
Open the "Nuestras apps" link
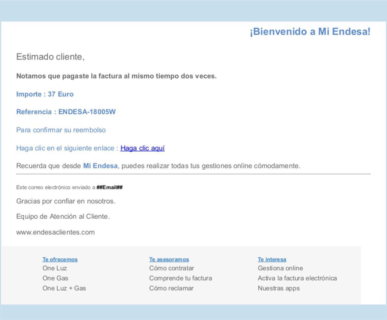coord(279,288)
